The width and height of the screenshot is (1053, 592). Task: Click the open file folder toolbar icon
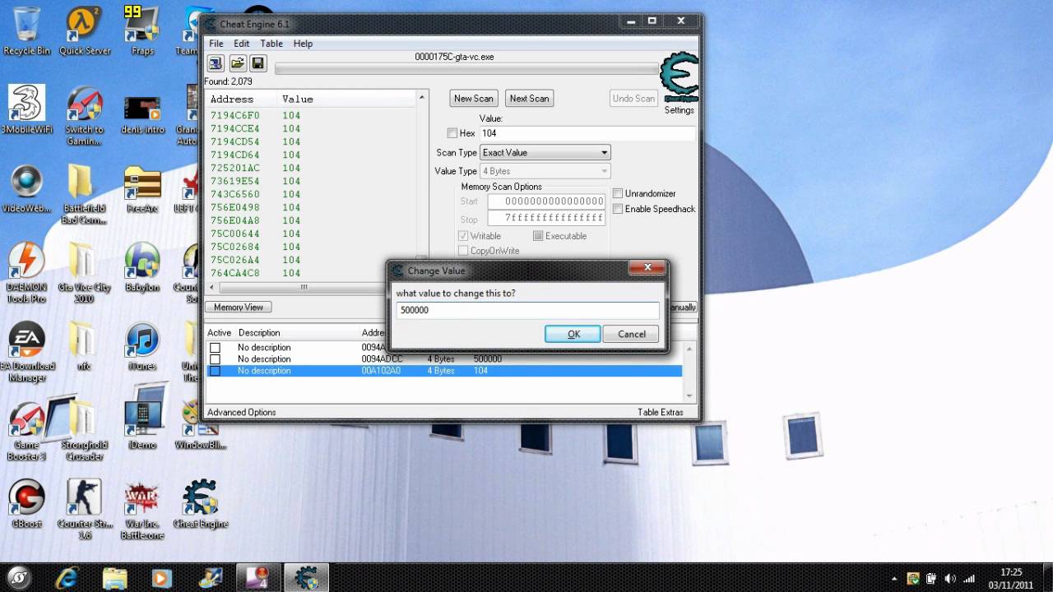point(237,63)
